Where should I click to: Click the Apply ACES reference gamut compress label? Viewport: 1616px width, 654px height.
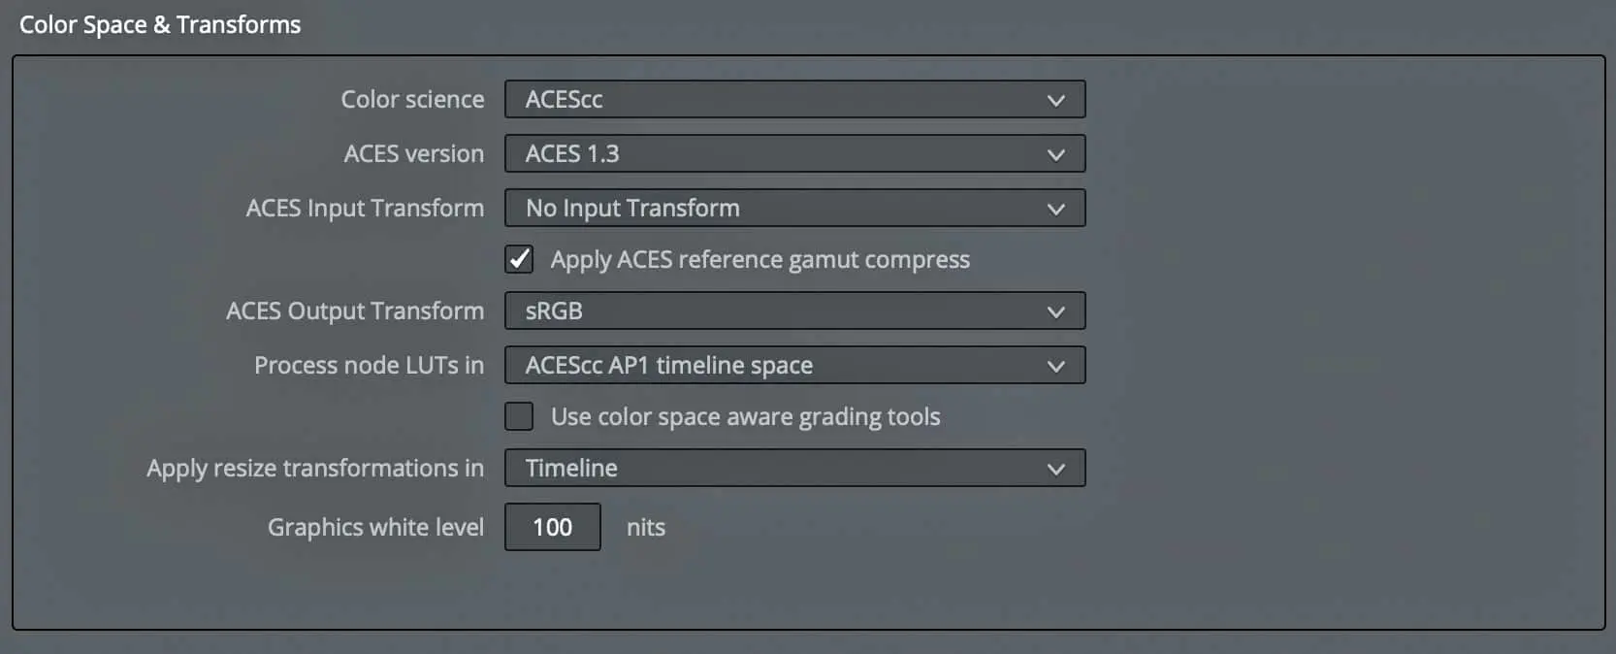click(760, 260)
